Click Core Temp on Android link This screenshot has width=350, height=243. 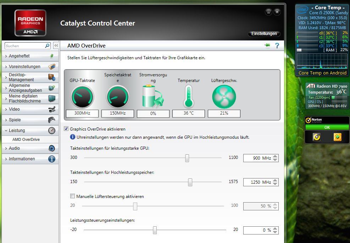[322, 73]
